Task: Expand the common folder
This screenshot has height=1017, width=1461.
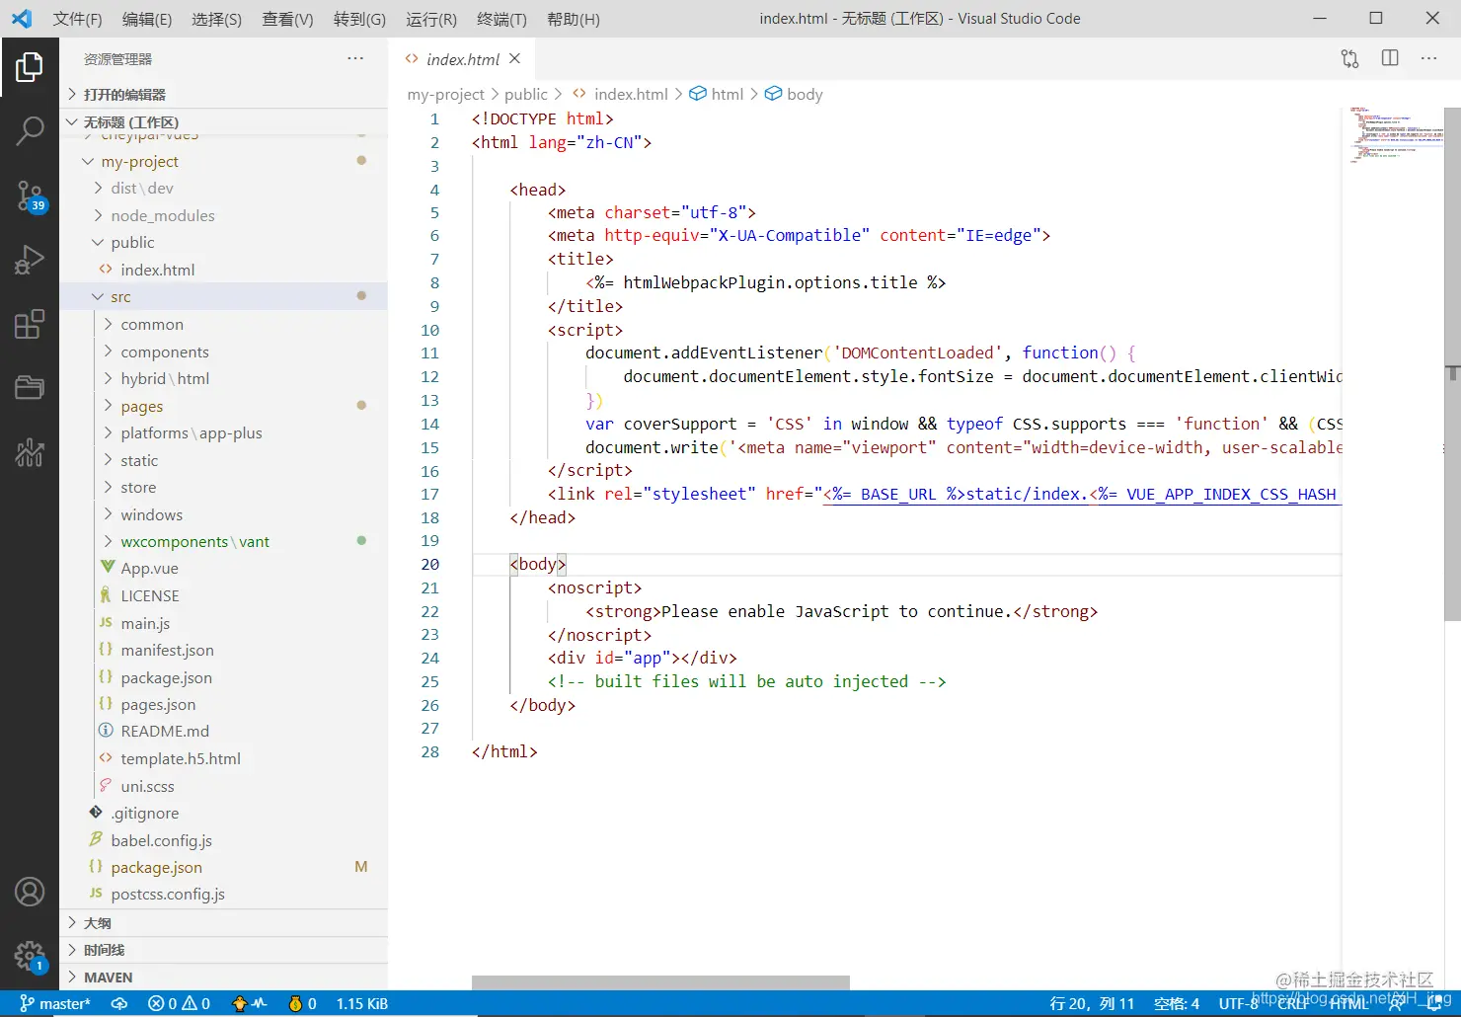Action: tap(223, 325)
